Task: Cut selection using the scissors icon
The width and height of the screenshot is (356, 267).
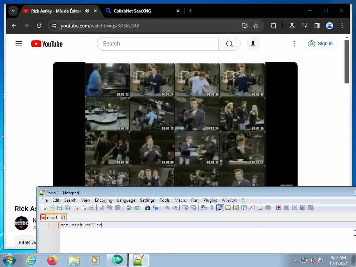Action: click(x=102, y=208)
